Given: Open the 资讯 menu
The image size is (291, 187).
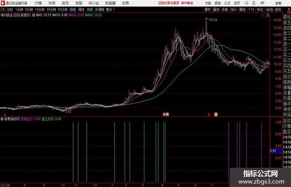Looking at the screenshot, I should [x=65, y=3].
